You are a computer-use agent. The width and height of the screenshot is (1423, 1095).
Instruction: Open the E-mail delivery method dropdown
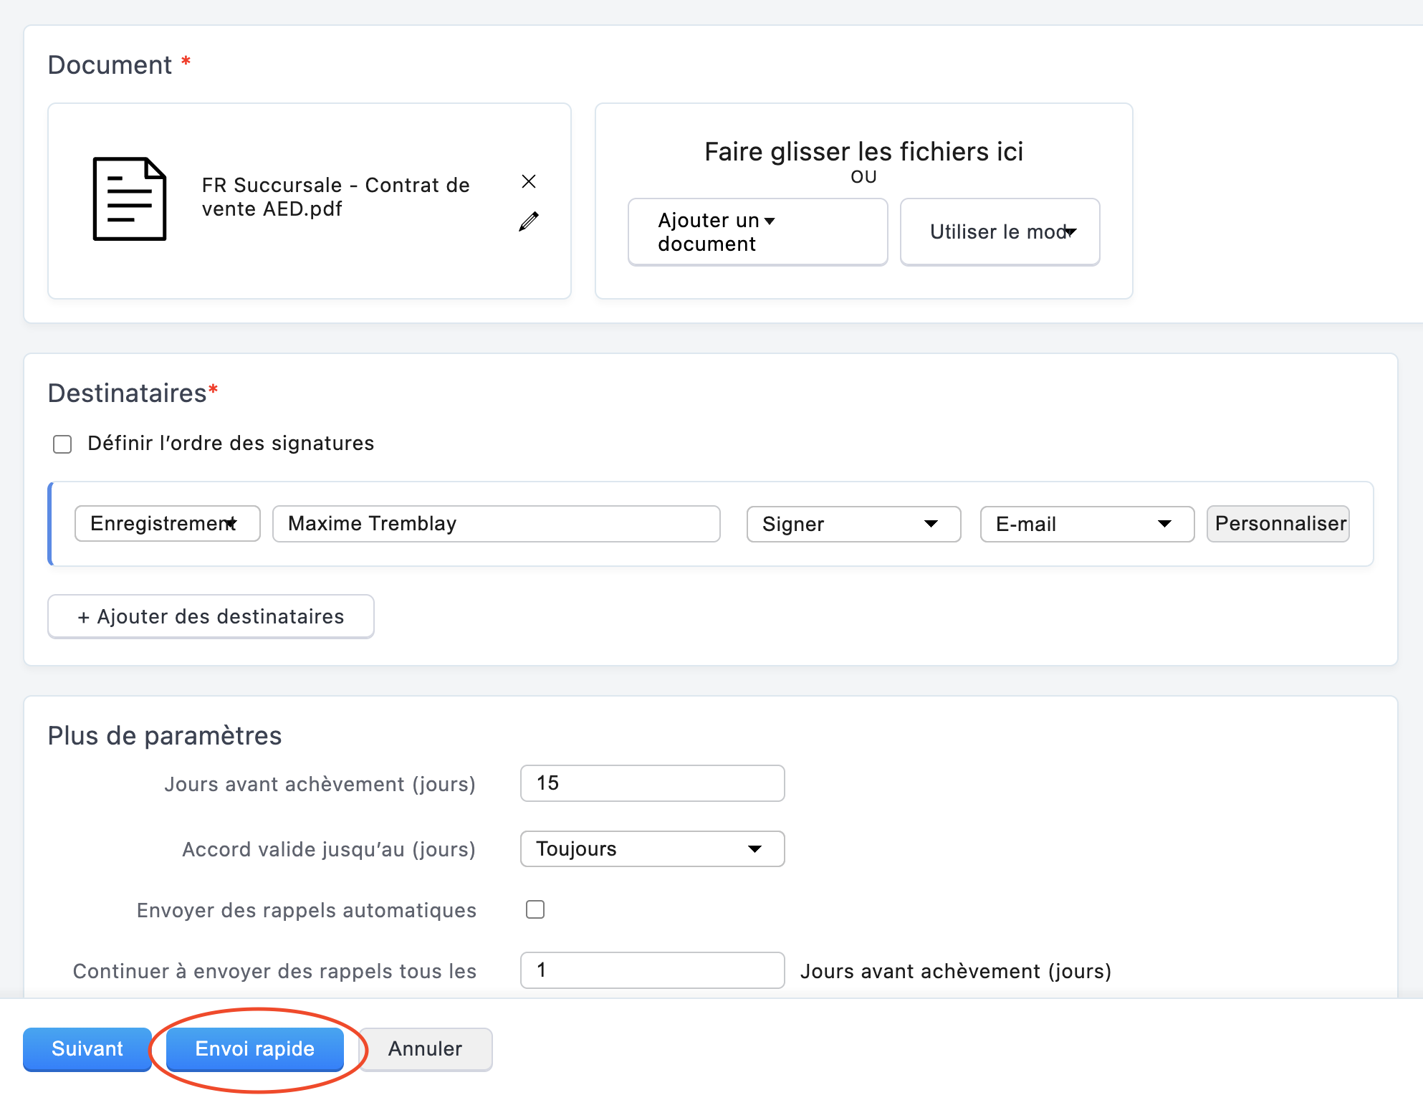tap(1086, 524)
